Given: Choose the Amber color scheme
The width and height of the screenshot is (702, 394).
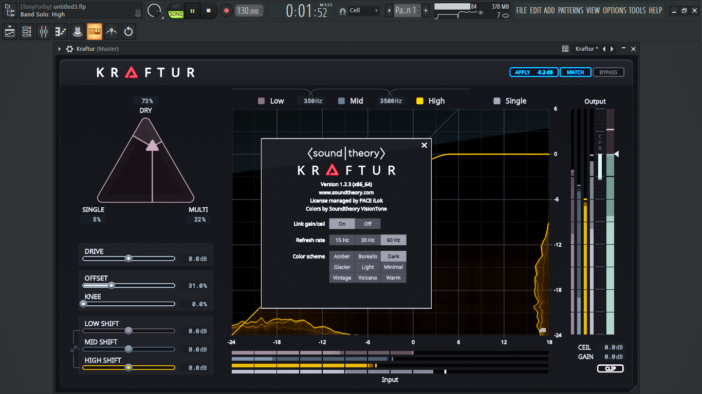Looking at the screenshot, I should tap(342, 257).
